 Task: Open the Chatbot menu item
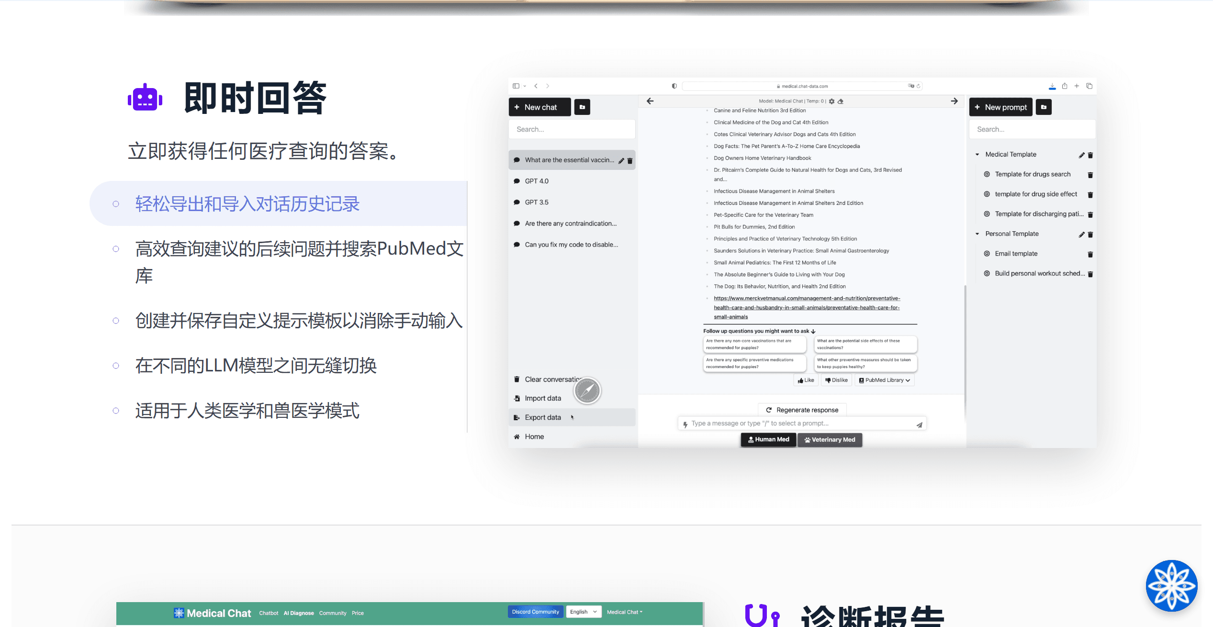(x=269, y=613)
